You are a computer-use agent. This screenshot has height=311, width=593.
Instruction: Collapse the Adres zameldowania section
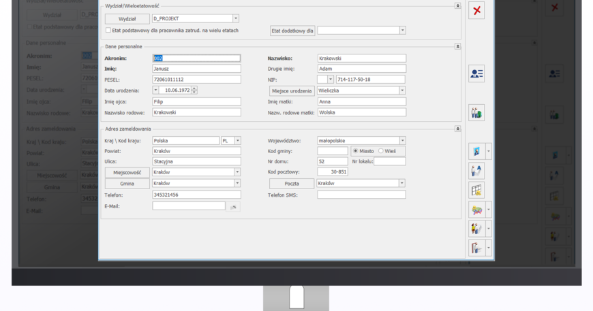(457, 129)
